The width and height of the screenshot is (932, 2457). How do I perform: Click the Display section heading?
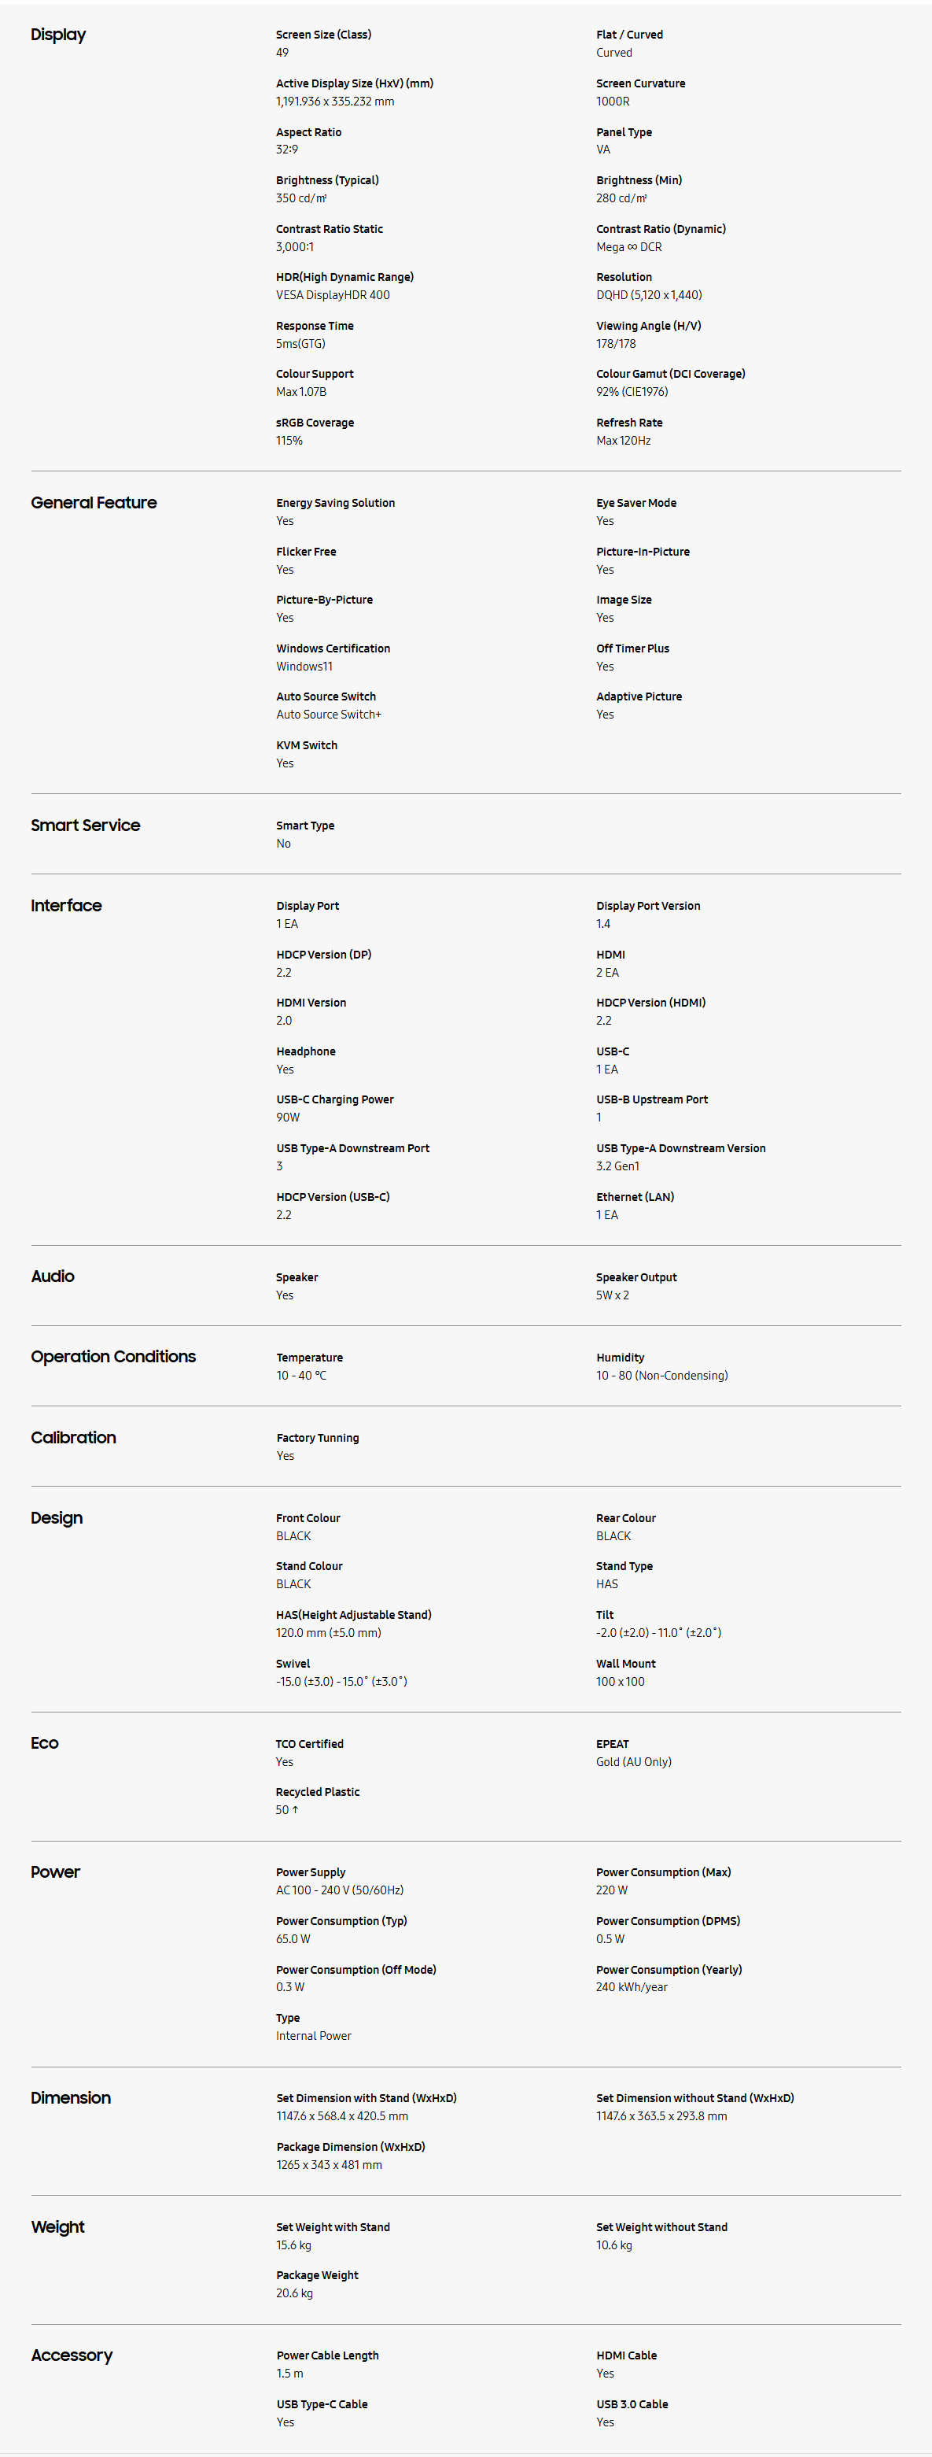[x=58, y=35]
